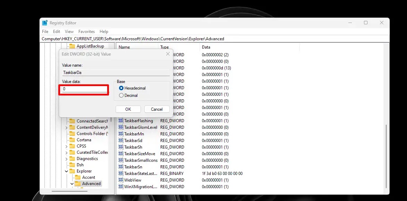Viewport: 407px width, 201px height.
Task: Click the AppListBackup folder icon
Action: coord(72,46)
